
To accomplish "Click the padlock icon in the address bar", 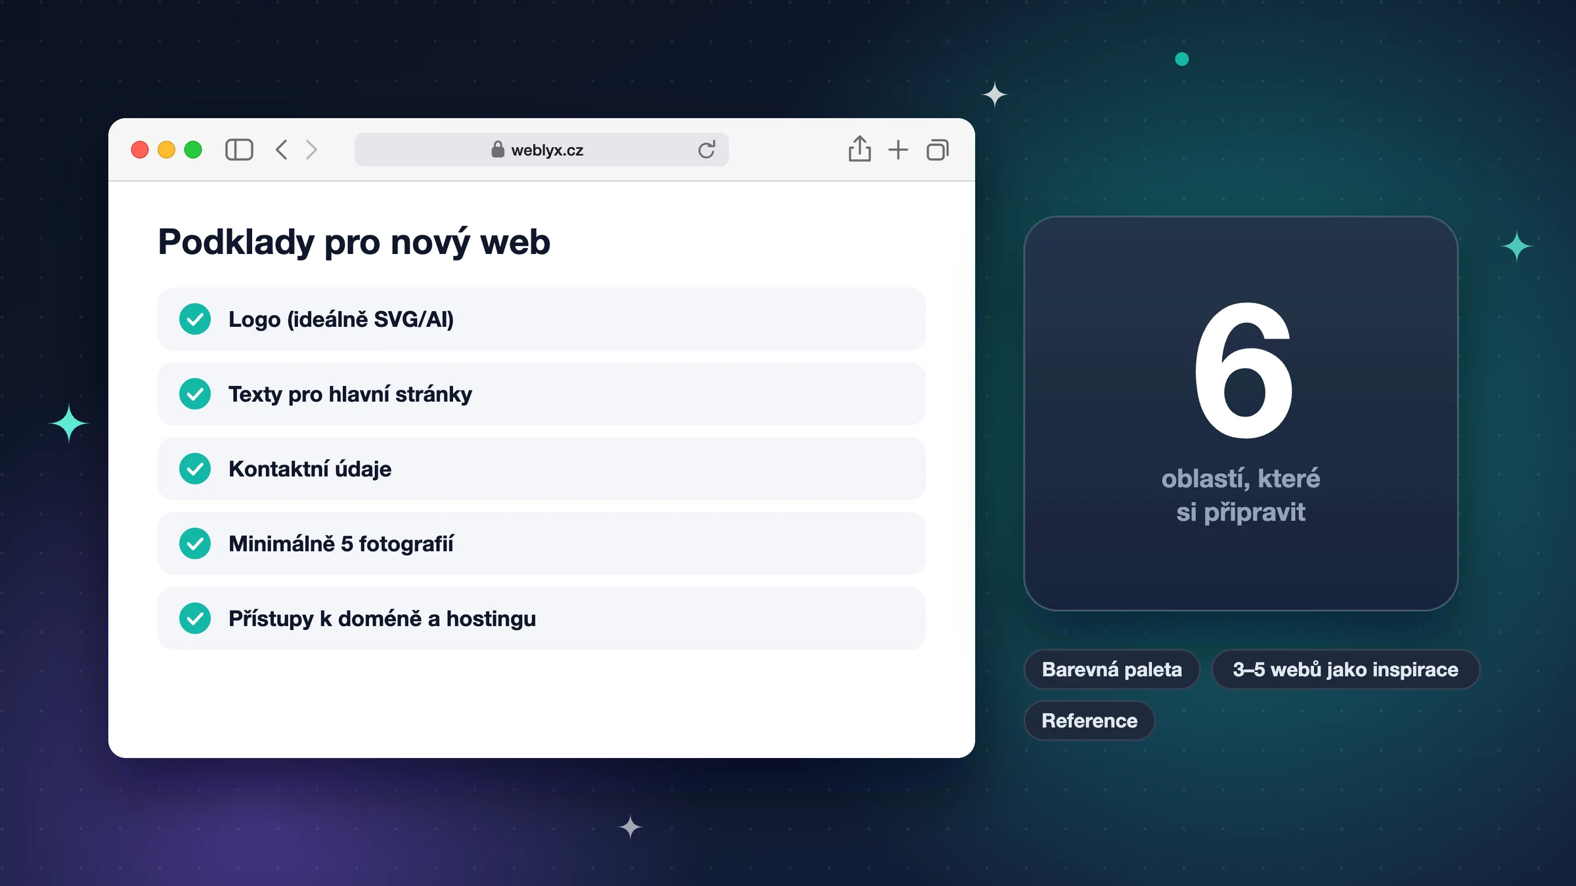I will pyautogui.click(x=498, y=150).
